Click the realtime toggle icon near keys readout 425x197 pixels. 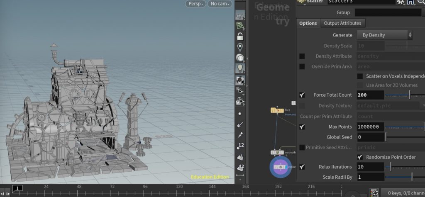pyautogui.click(x=375, y=193)
